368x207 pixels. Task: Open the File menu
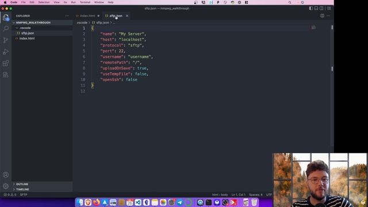tap(23, 2)
